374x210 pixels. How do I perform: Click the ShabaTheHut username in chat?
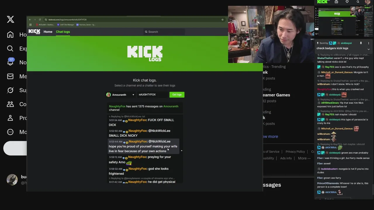click(325, 58)
